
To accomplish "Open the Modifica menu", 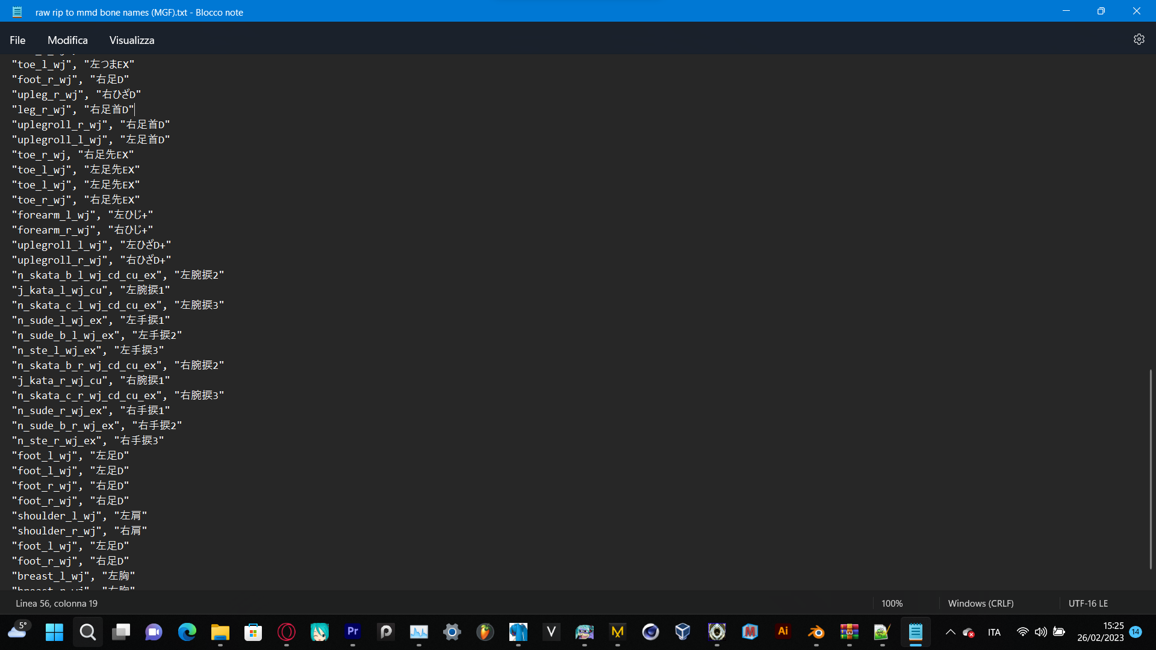I will point(67,40).
